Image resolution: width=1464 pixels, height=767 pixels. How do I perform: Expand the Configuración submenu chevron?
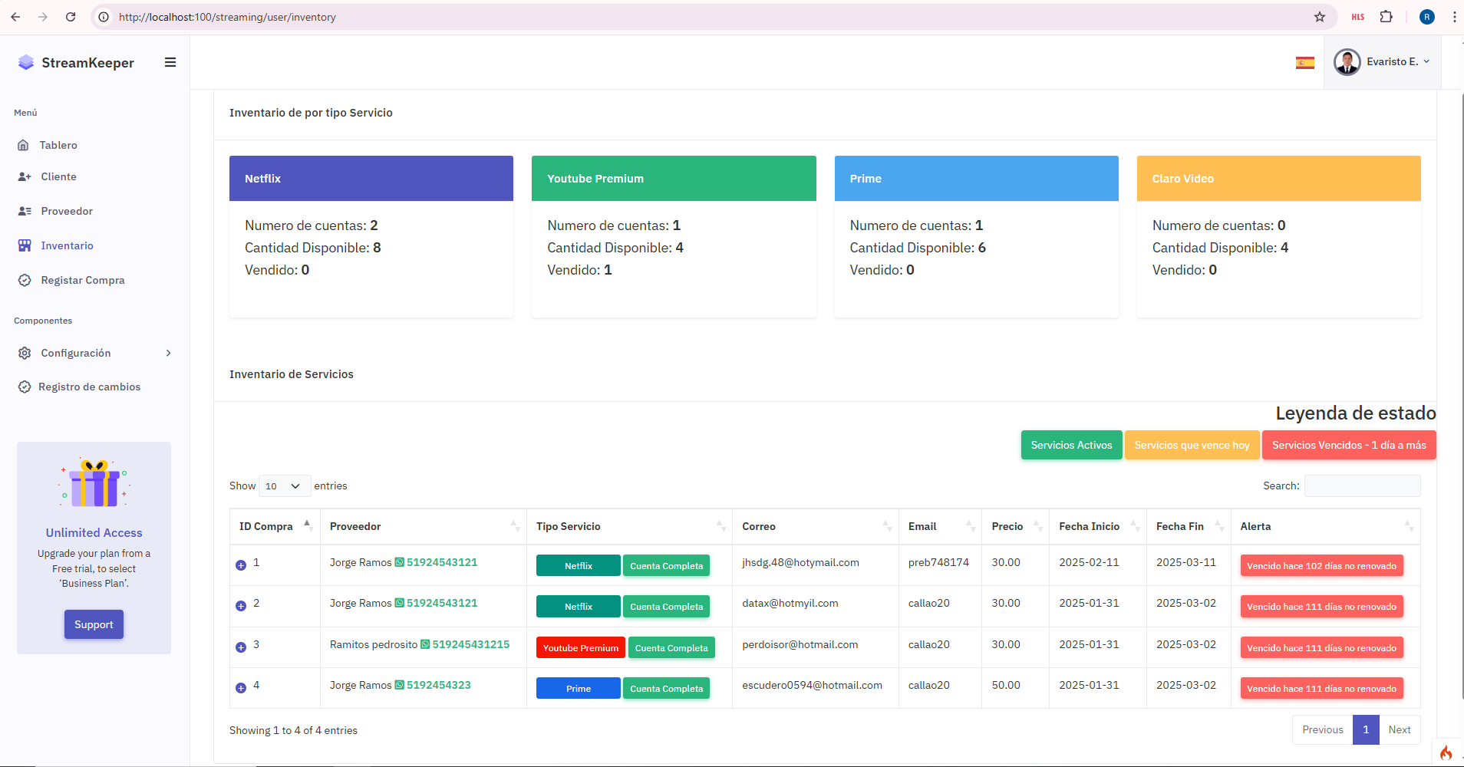(169, 353)
